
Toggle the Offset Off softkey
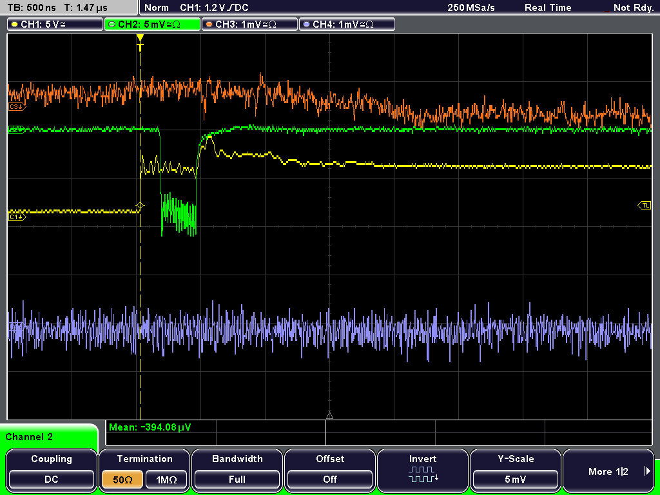[x=330, y=470]
